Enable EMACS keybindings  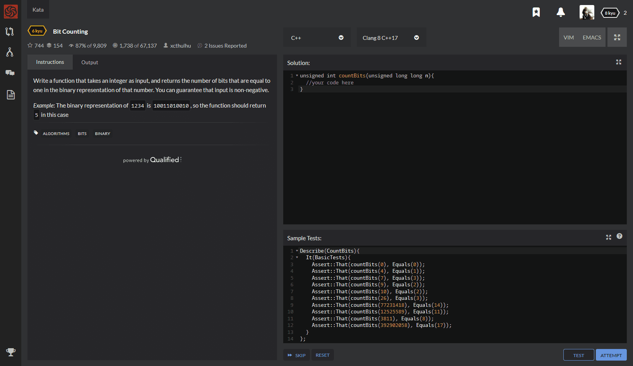(592, 37)
